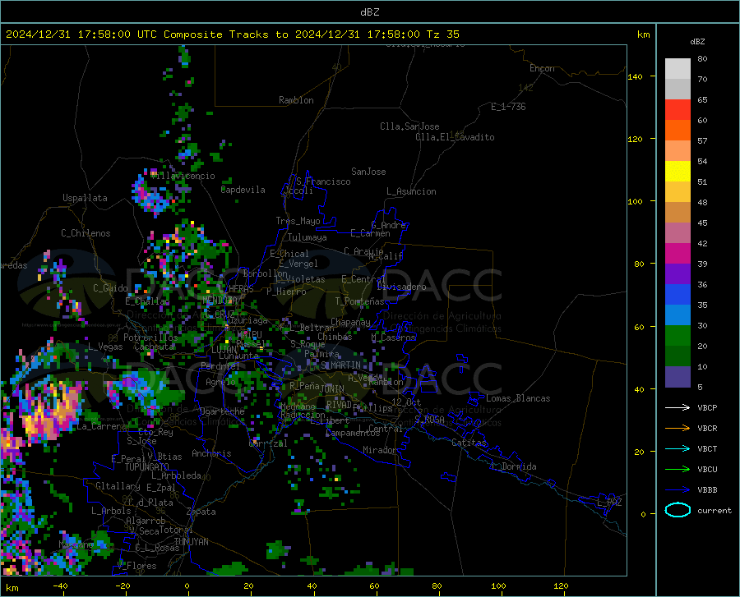Image resolution: width=740 pixels, height=597 pixels.
Task: Click the V_Flores map label
Action: coord(136,566)
